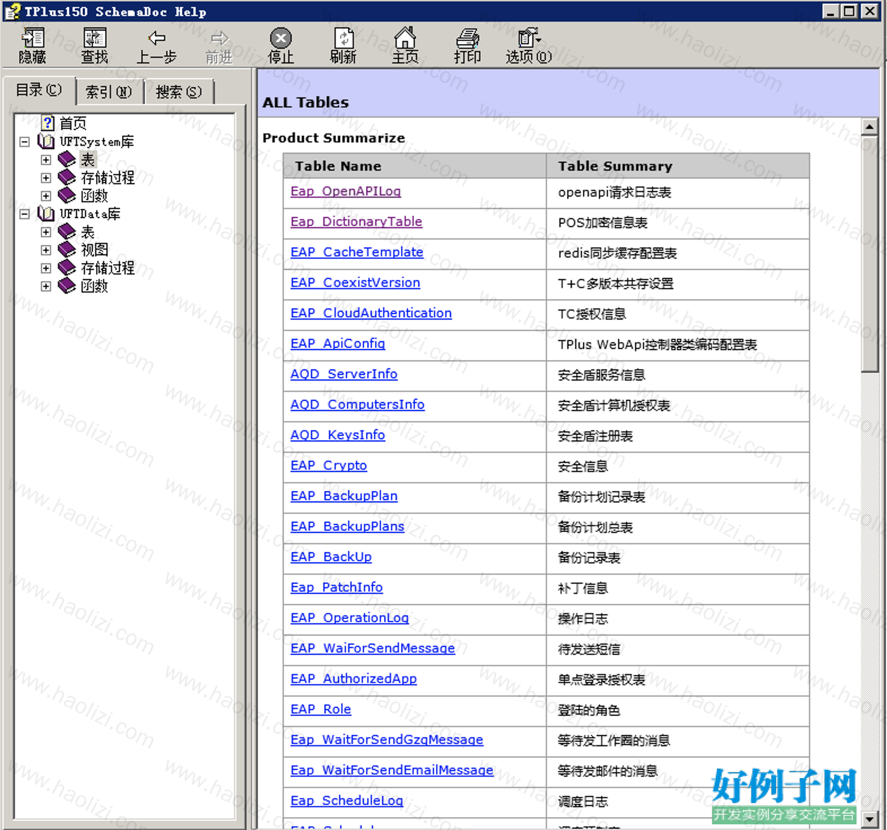The height and width of the screenshot is (830, 887).
Task: Click the 停止 (Stop) toolbar icon
Action: pos(281,38)
